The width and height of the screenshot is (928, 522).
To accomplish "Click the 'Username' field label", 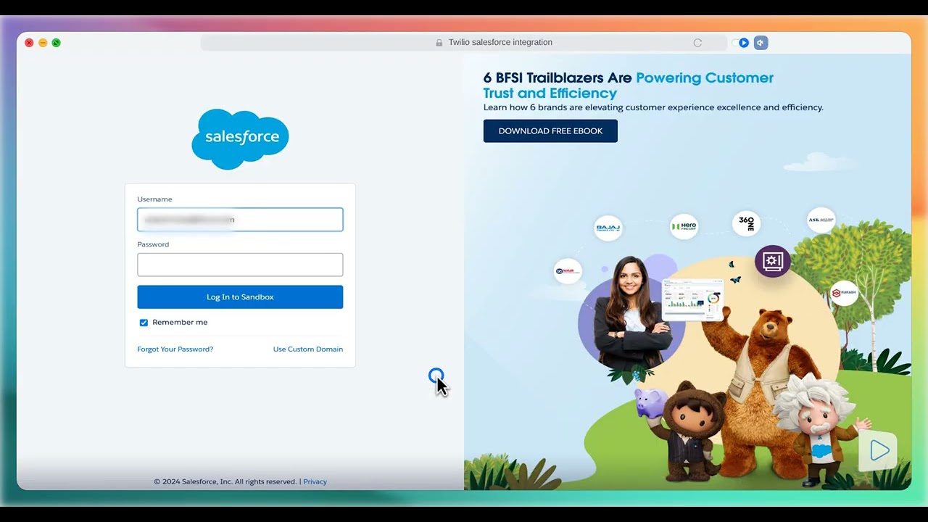I will point(154,199).
